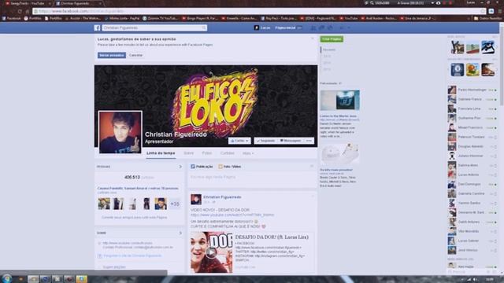504x283 pixels.
Task: Click the sponsored headphones ad image
Action: click(x=339, y=100)
